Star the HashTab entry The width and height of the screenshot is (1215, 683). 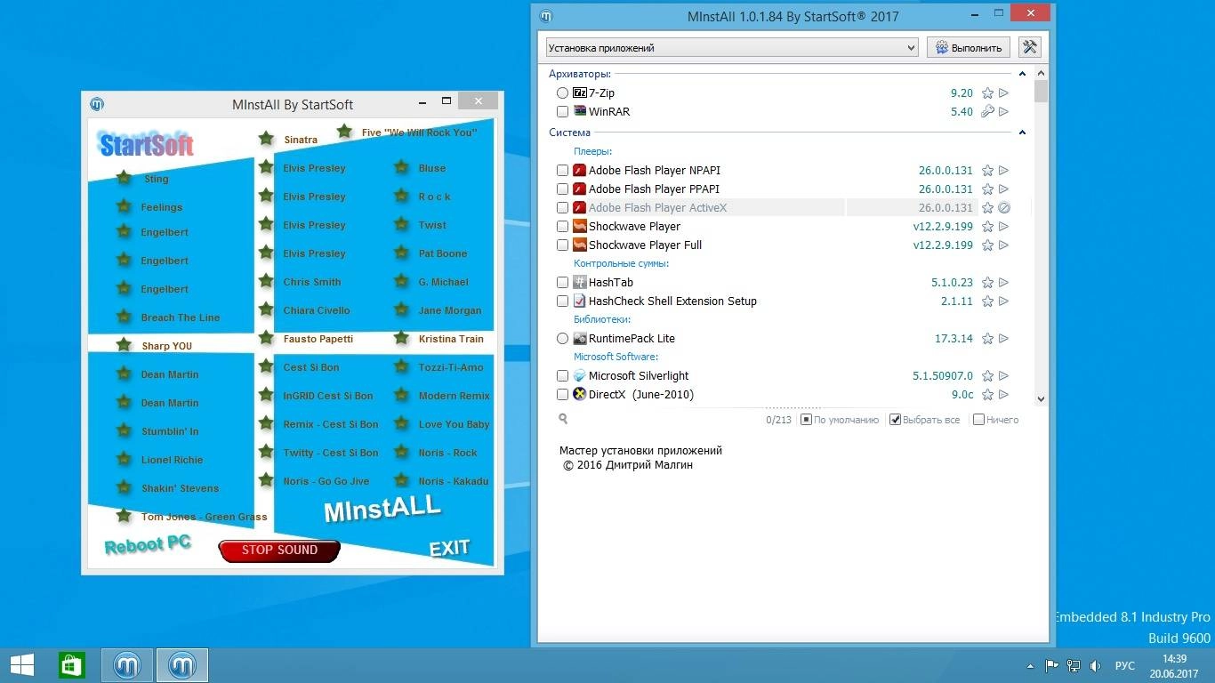(x=987, y=282)
